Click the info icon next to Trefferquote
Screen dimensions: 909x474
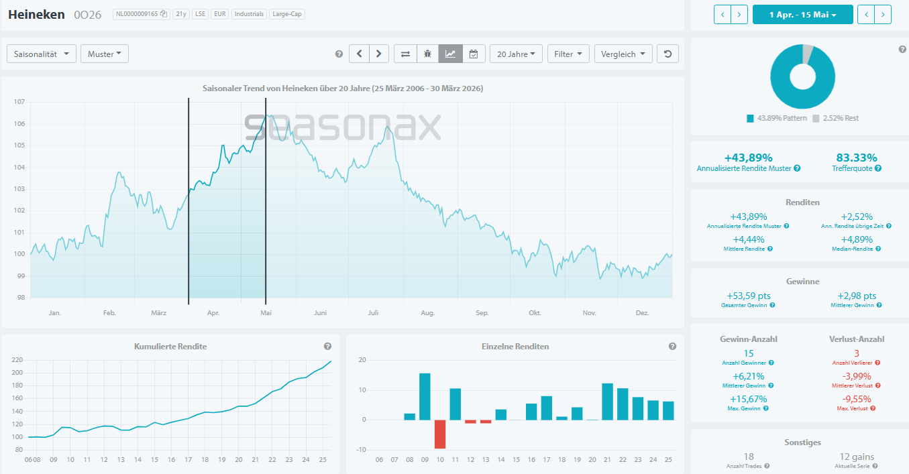coord(878,168)
